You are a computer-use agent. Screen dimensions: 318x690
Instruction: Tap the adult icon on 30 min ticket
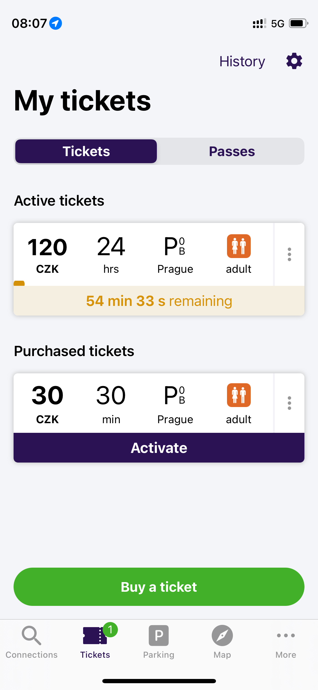click(x=239, y=395)
